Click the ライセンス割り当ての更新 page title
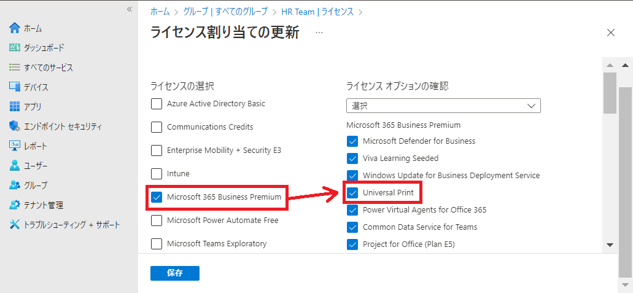The width and height of the screenshot is (633, 293). pos(225,33)
